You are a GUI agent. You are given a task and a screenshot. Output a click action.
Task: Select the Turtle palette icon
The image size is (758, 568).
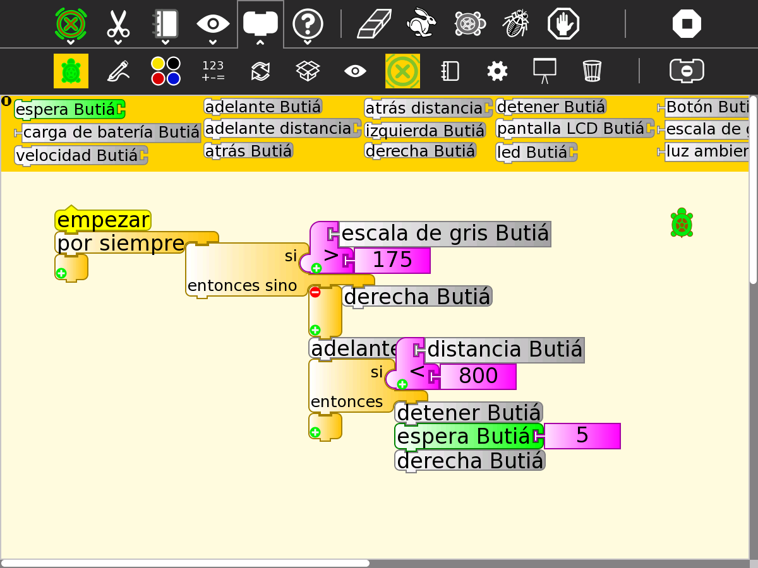(71, 71)
